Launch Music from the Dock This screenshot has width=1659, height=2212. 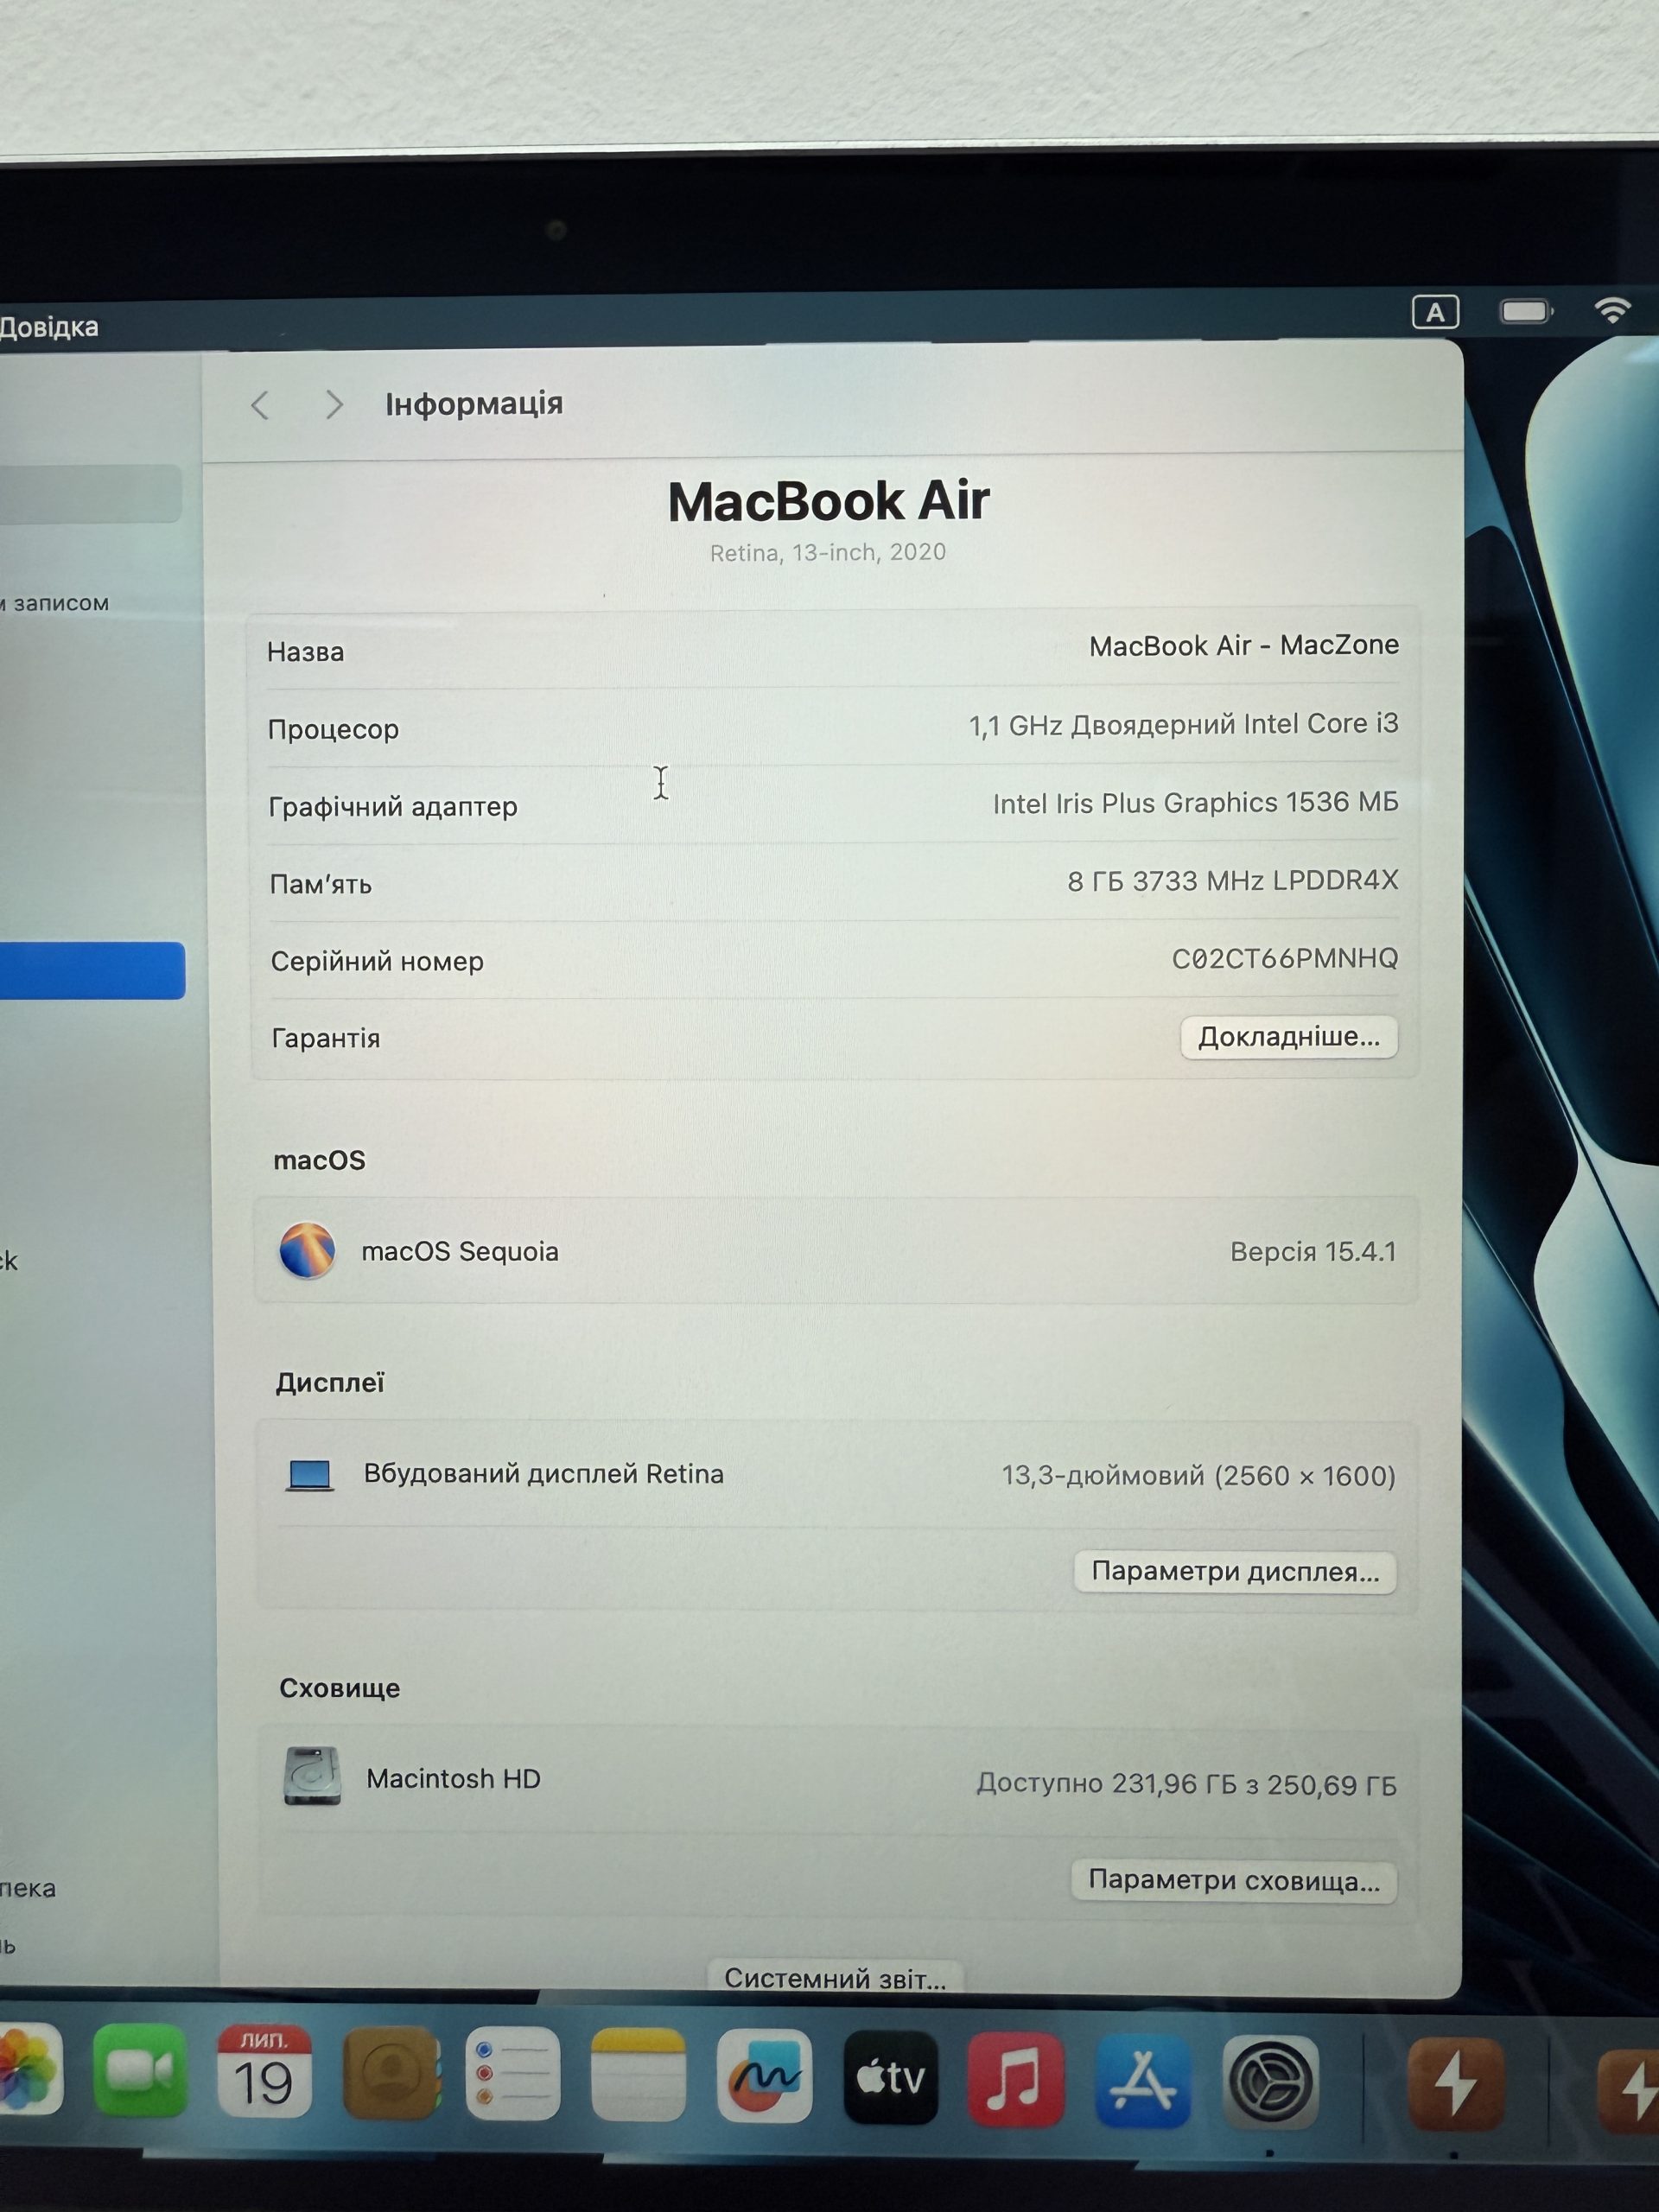(1015, 2079)
